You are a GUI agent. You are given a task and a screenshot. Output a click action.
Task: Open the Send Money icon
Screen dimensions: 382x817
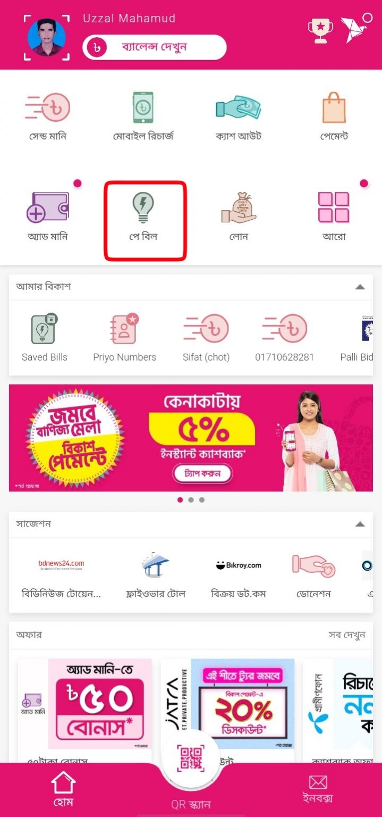48,108
